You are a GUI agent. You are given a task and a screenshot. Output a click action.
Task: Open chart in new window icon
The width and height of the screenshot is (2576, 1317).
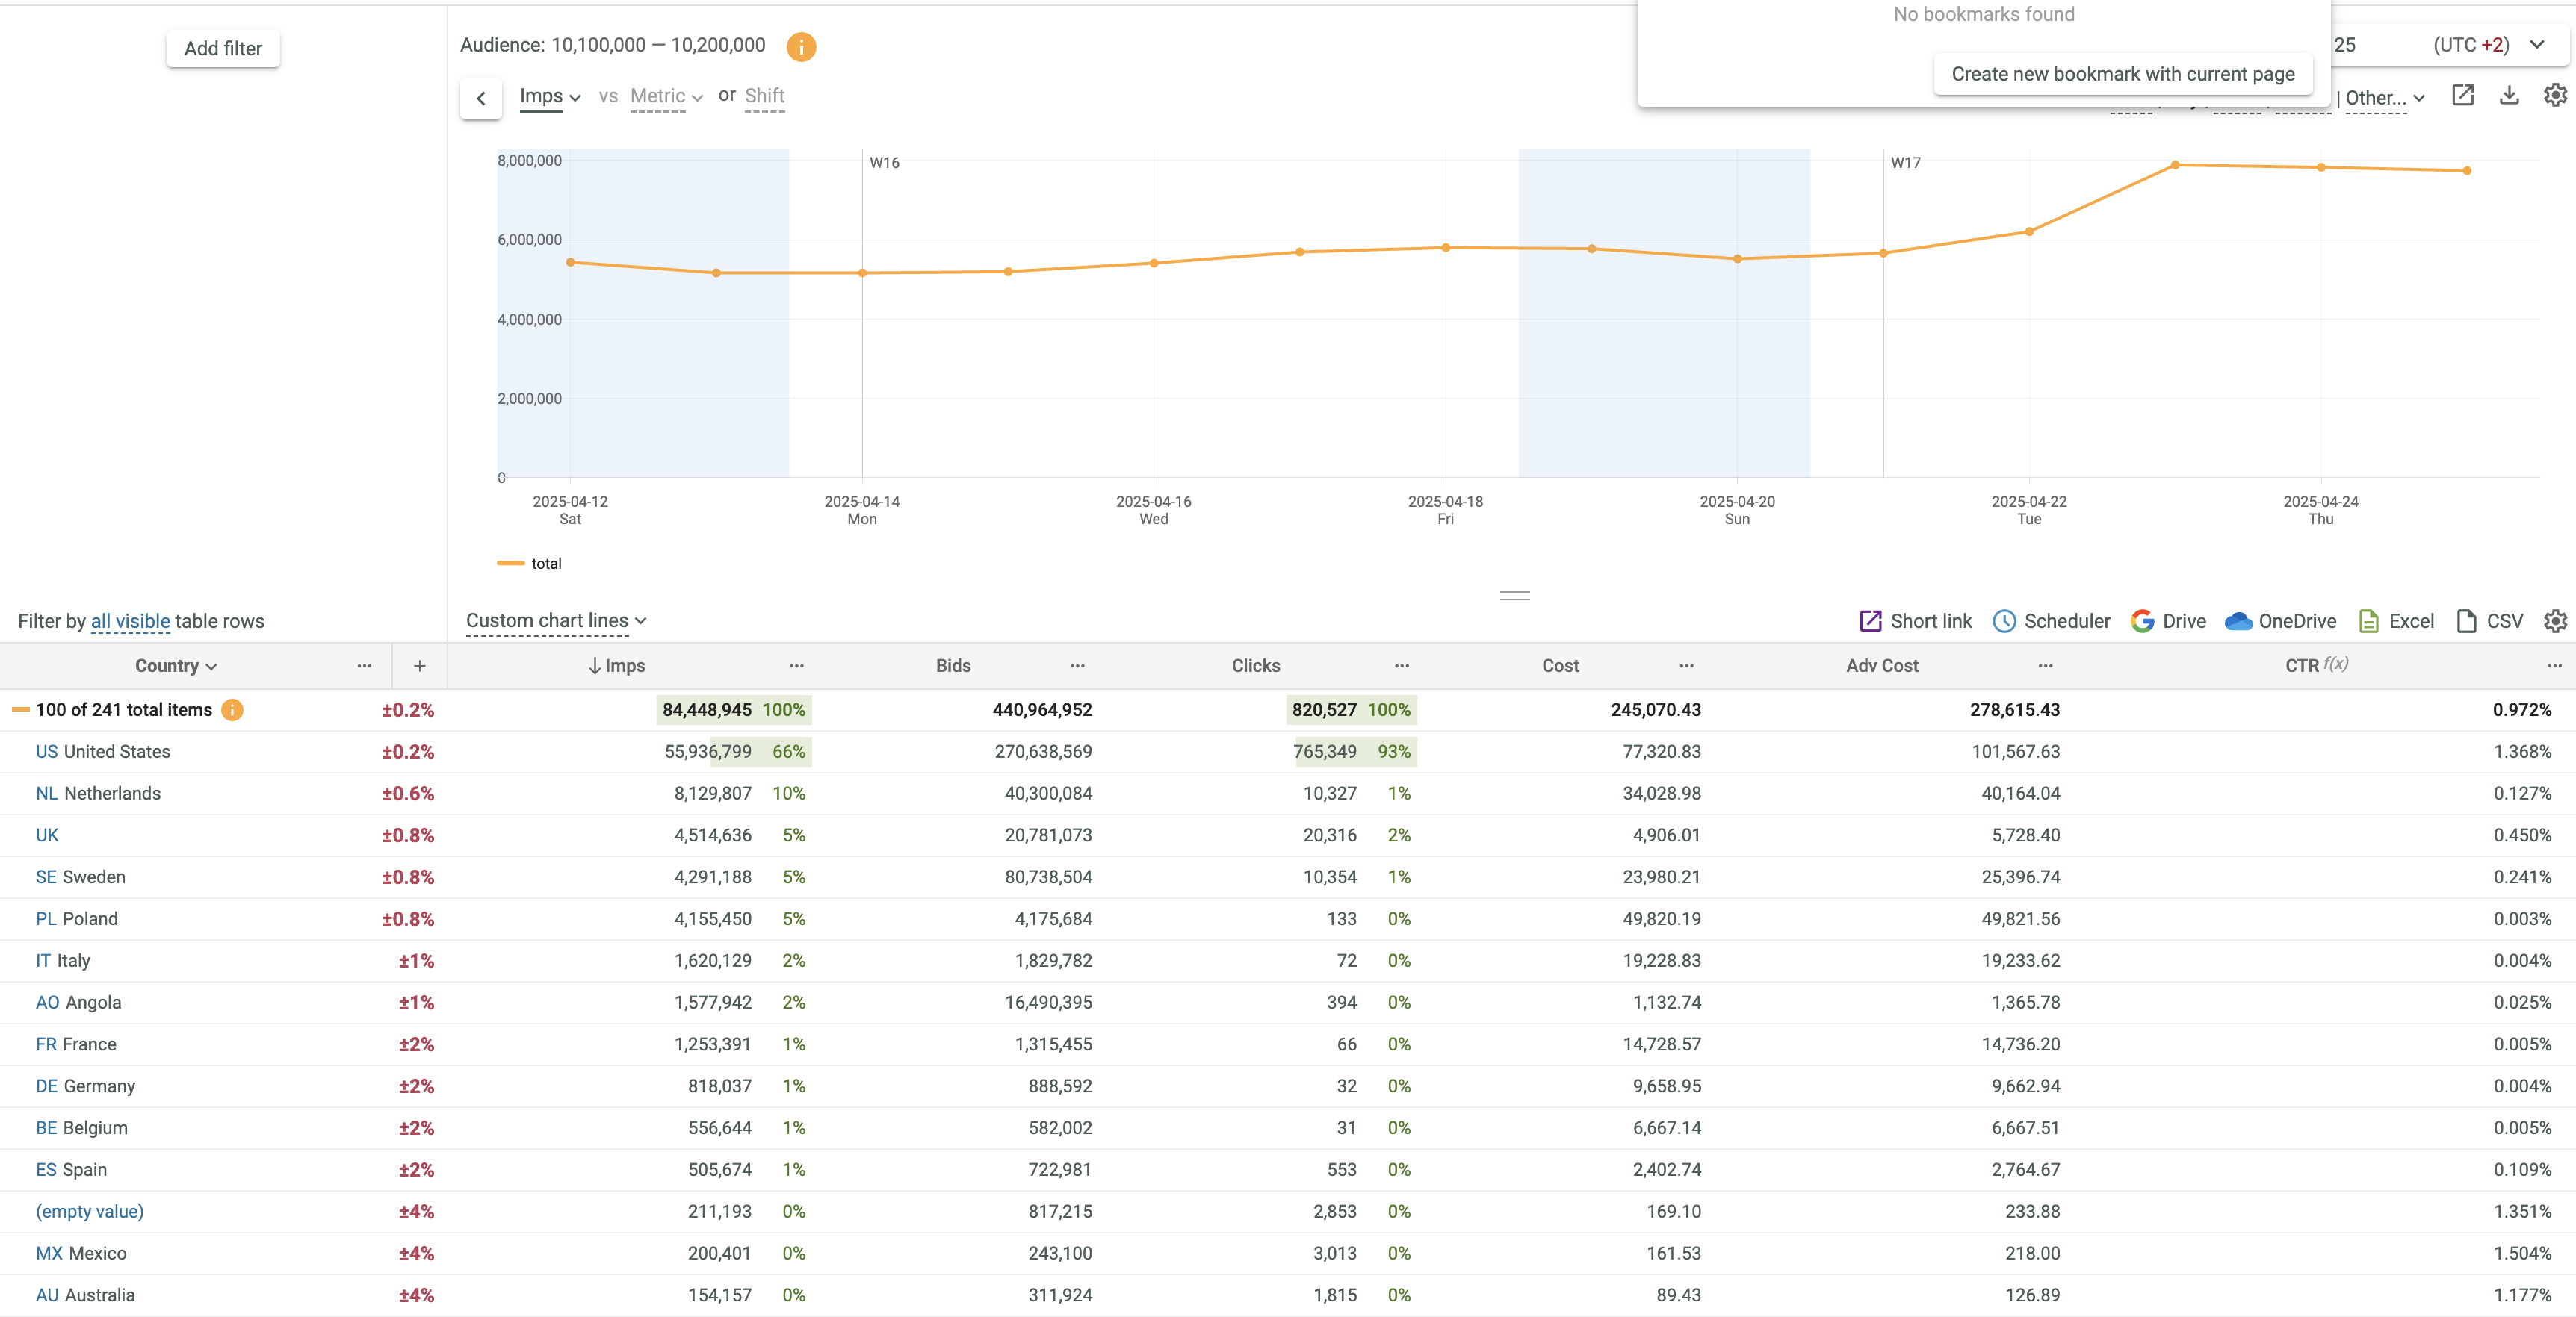pos(2462,96)
